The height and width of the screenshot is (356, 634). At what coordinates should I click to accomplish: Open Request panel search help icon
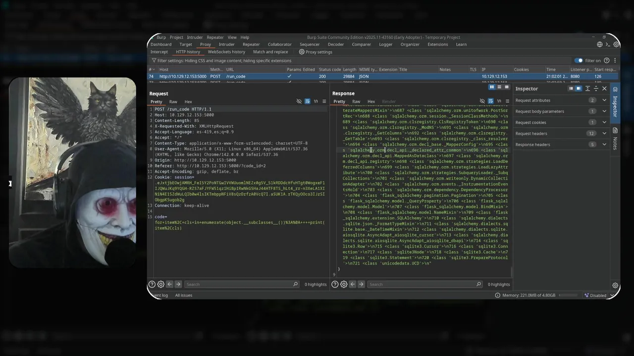click(152, 284)
